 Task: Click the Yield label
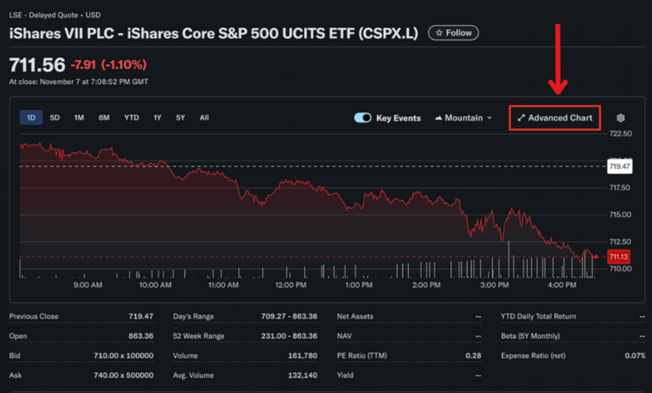pyautogui.click(x=345, y=375)
